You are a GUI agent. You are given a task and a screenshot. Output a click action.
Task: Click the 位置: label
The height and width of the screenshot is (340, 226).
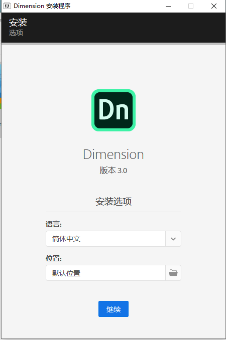(54, 258)
